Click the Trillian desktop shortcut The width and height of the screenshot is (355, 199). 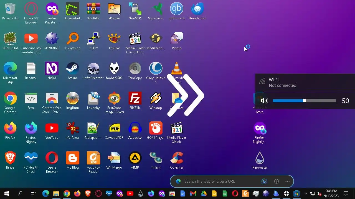click(x=156, y=161)
